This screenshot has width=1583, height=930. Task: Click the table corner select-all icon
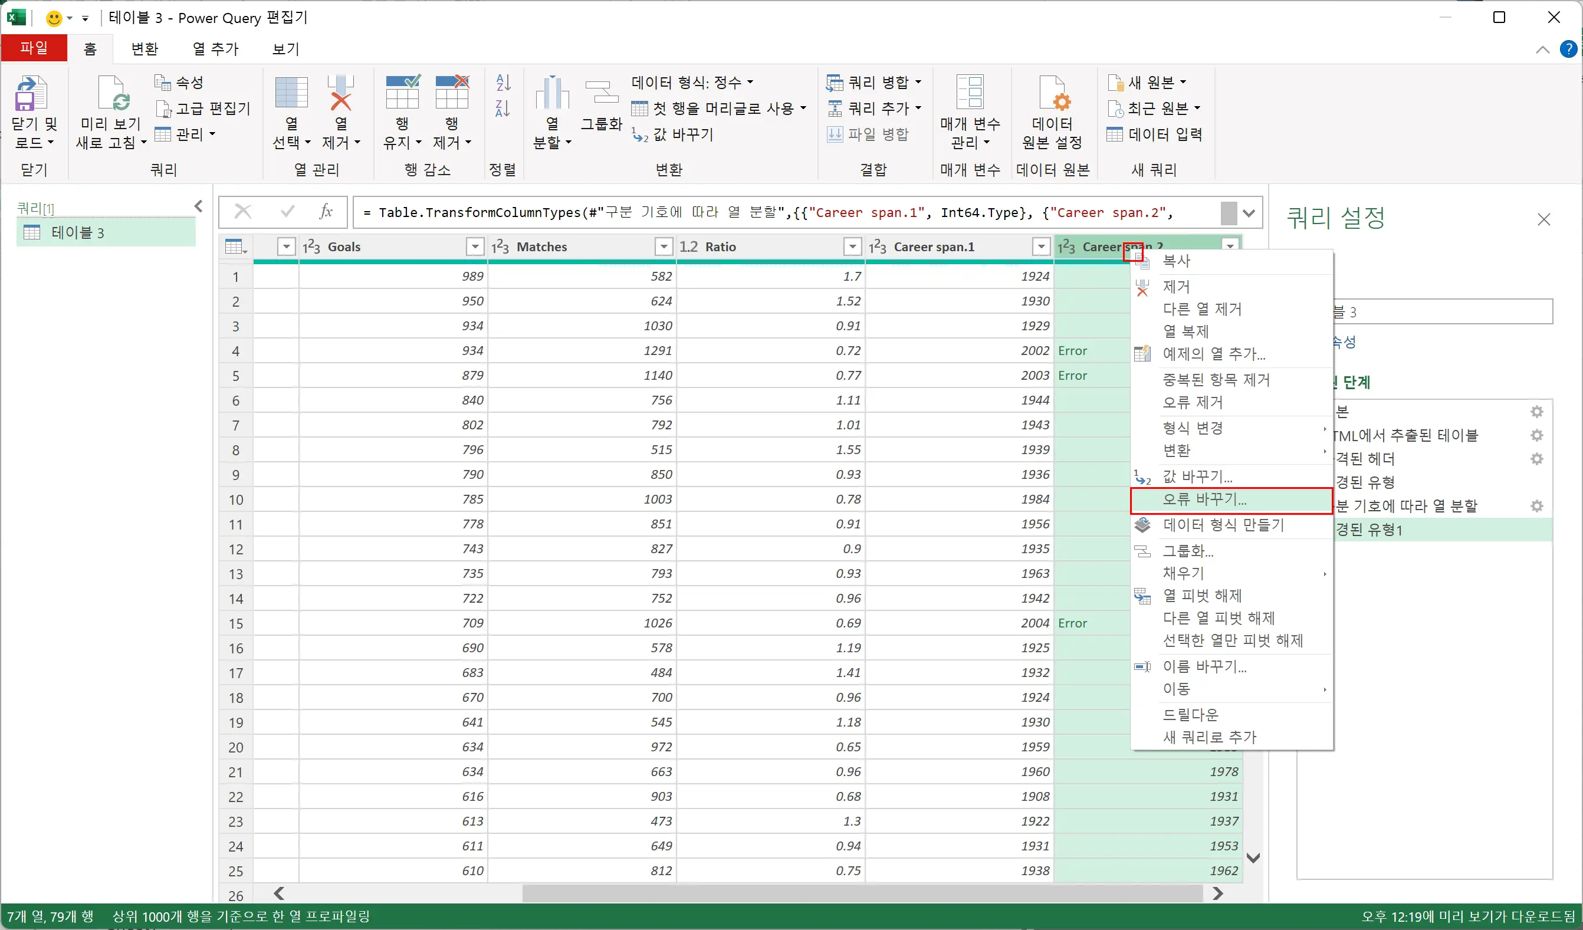coord(235,247)
